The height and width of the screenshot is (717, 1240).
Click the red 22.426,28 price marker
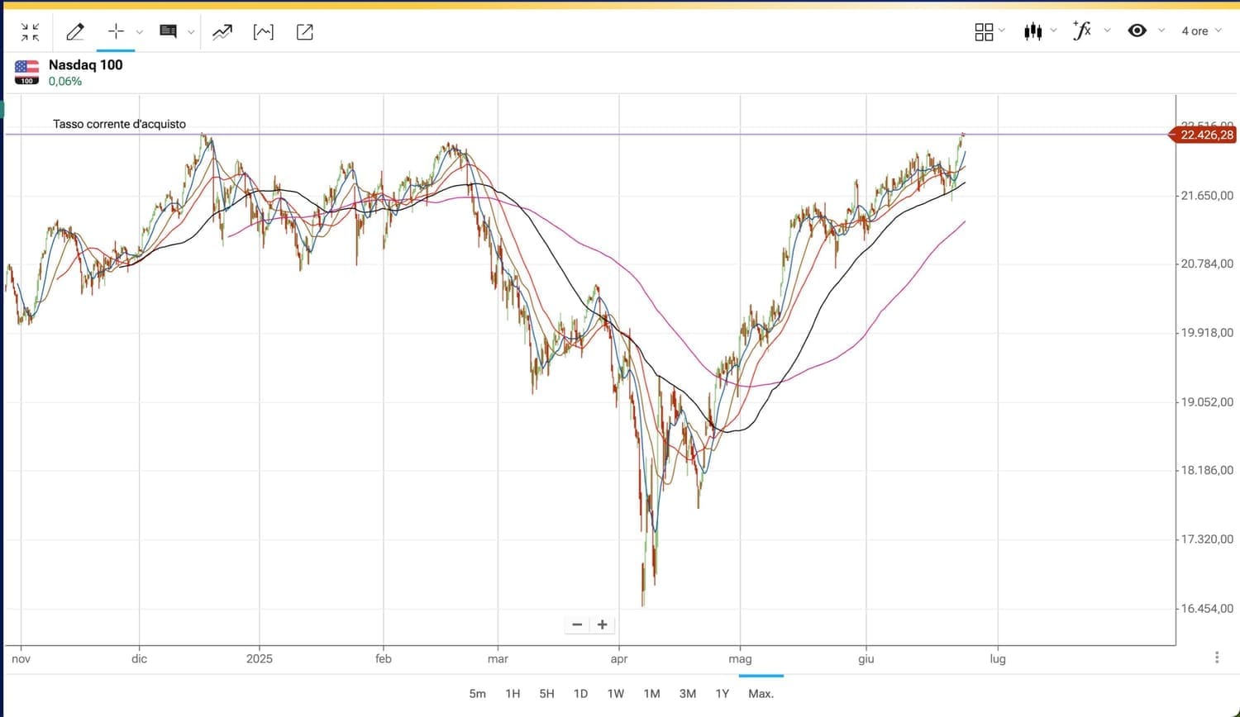(x=1205, y=135)
